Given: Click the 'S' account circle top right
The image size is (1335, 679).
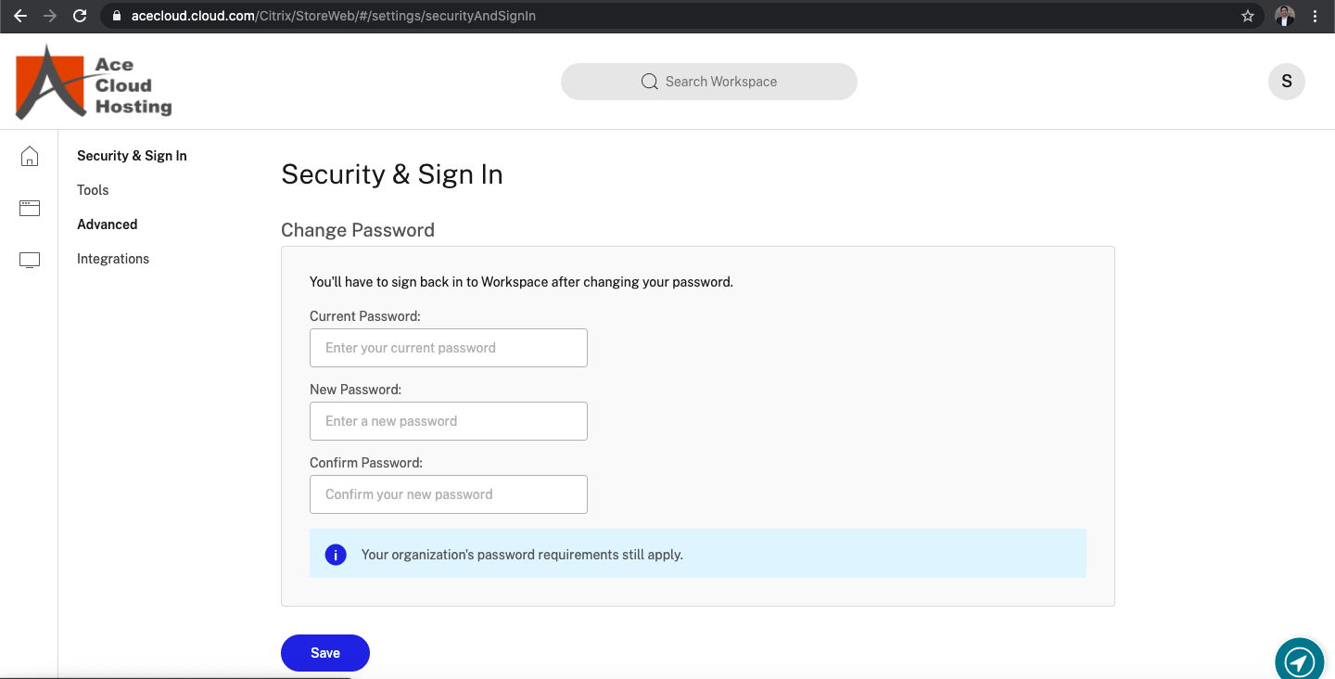Looking at the screenshot, I should tap(1287, 82).
